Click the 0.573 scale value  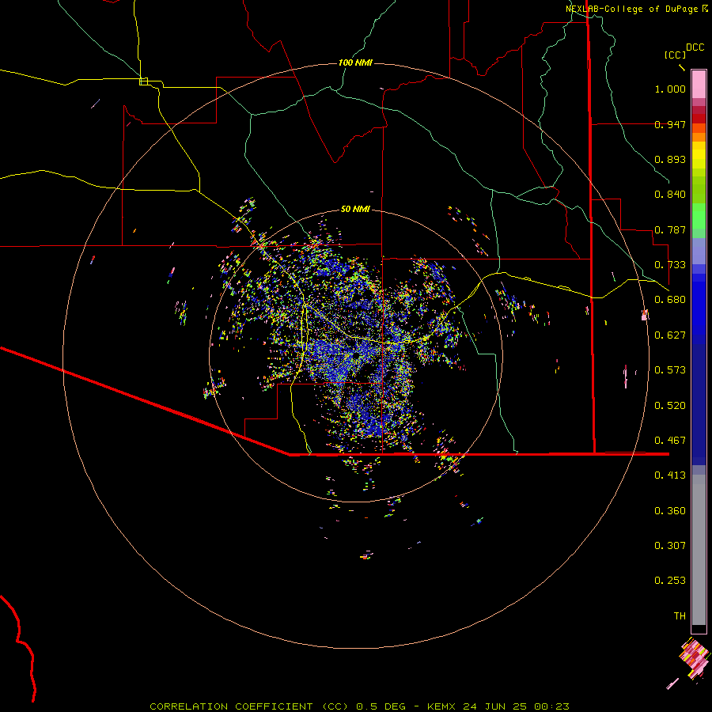tap(670, 370)
